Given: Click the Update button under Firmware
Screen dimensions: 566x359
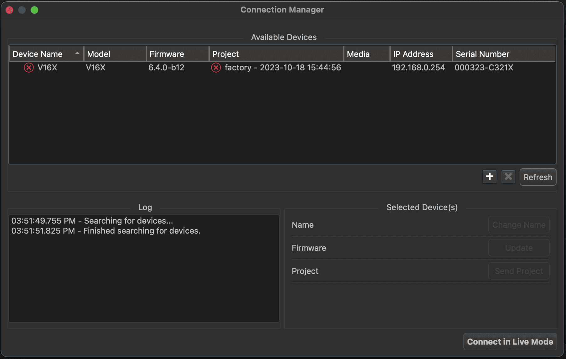Looking at the screenshot, I should 519,248.
